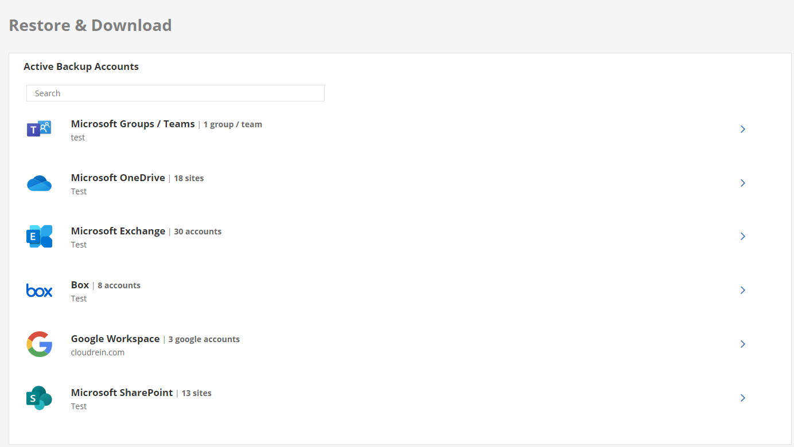
Task: Expand the Microsoft OneDrive row chevron
Action: pos(742,183)
